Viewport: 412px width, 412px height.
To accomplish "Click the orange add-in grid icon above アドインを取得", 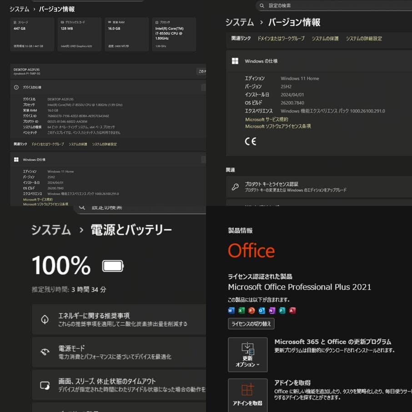I will [x=248, y=390].
